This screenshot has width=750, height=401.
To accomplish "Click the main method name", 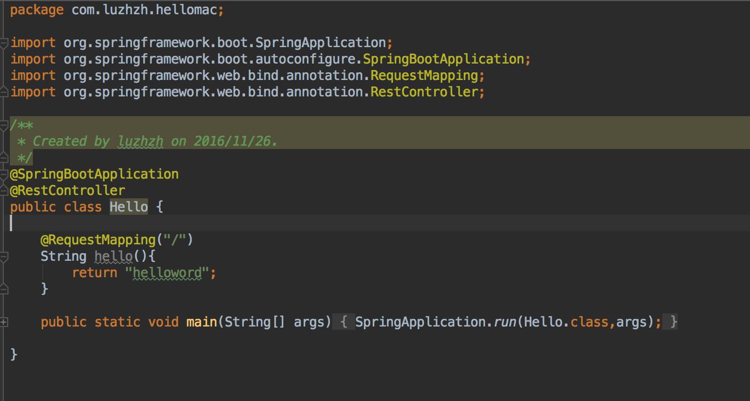I will coord(202,322).
